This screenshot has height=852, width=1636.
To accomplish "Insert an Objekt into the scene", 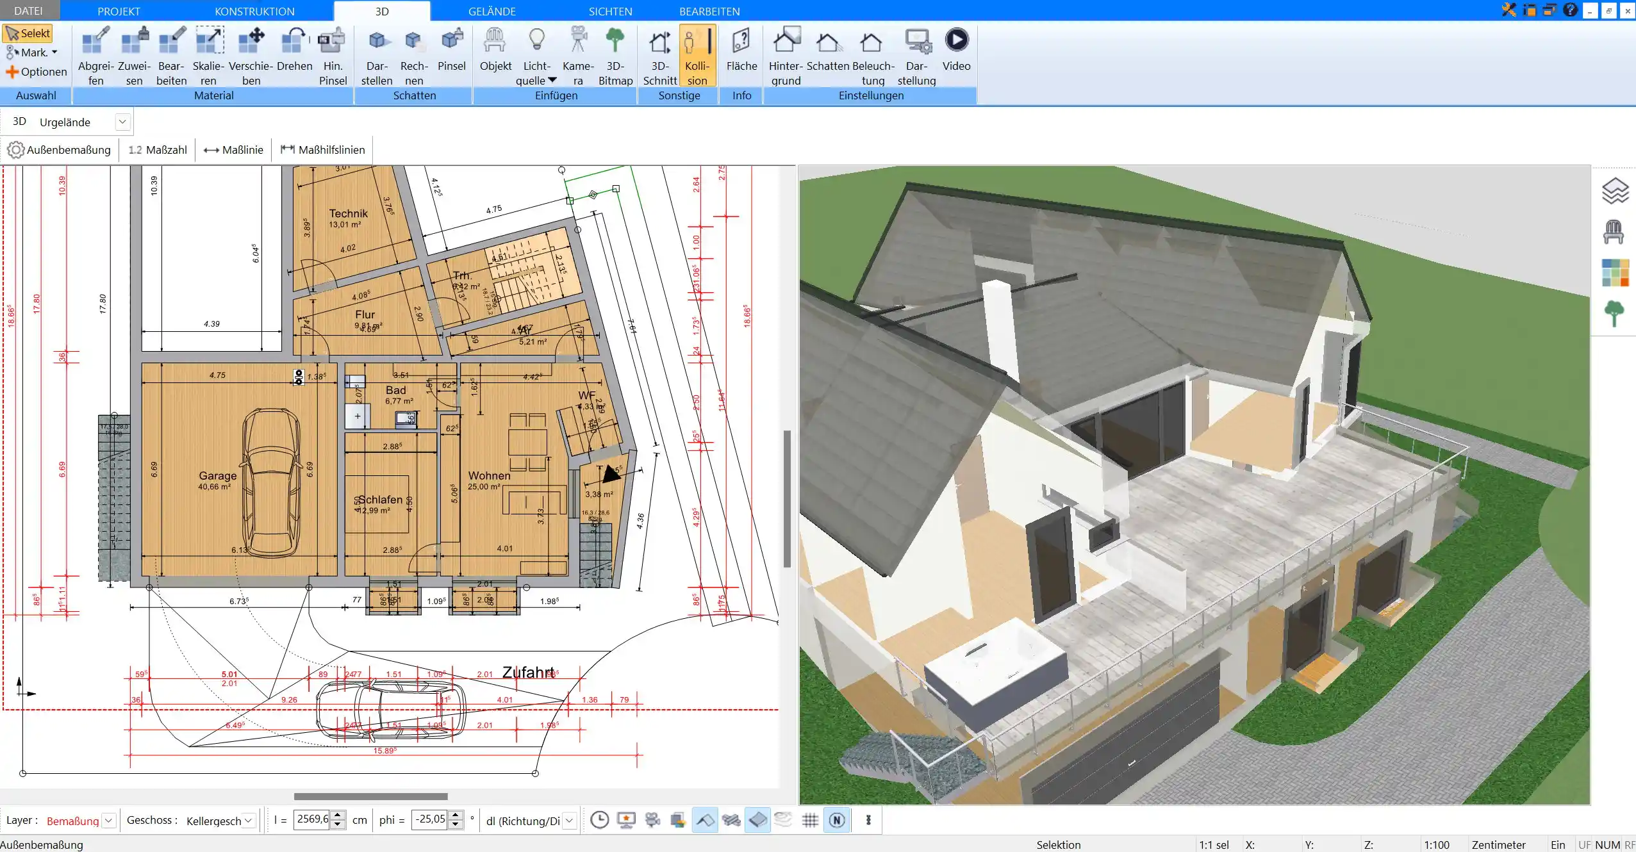I will 495,50.
